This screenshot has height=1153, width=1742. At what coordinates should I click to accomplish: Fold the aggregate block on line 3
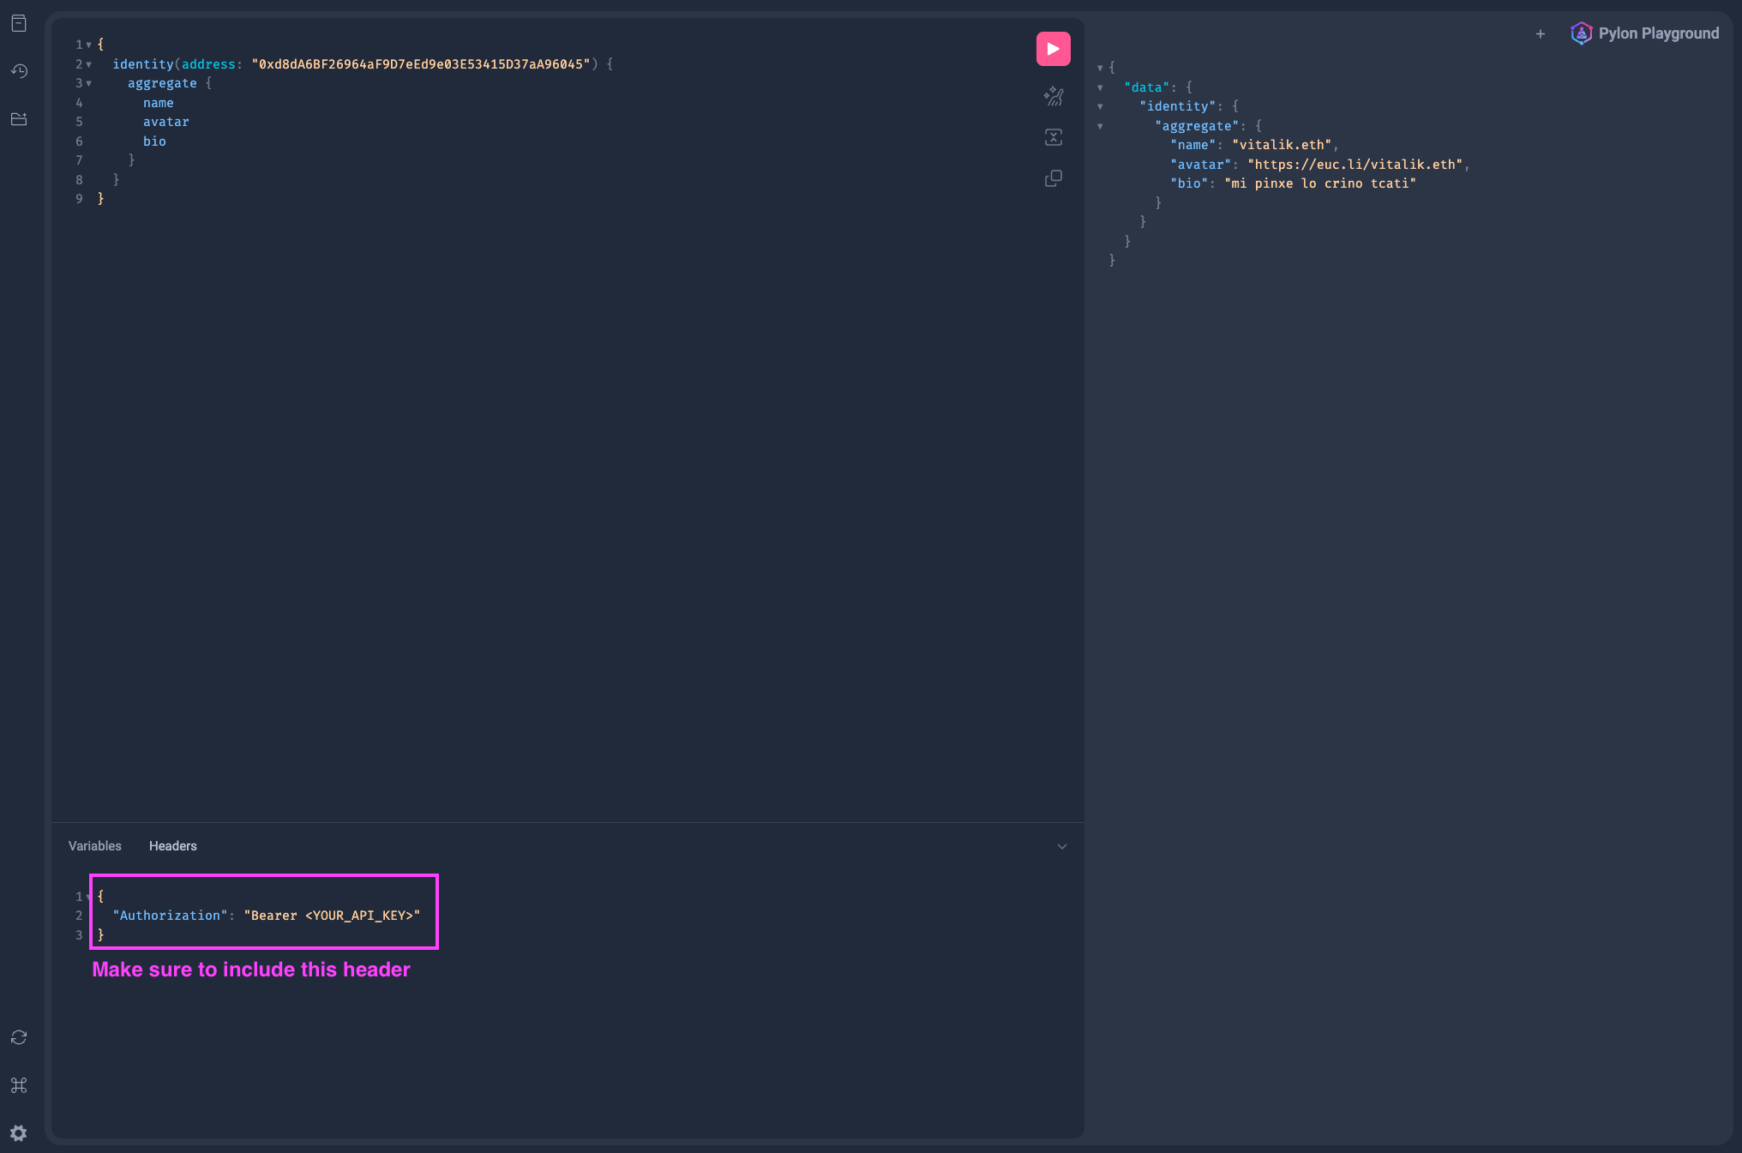click(88, 83)
